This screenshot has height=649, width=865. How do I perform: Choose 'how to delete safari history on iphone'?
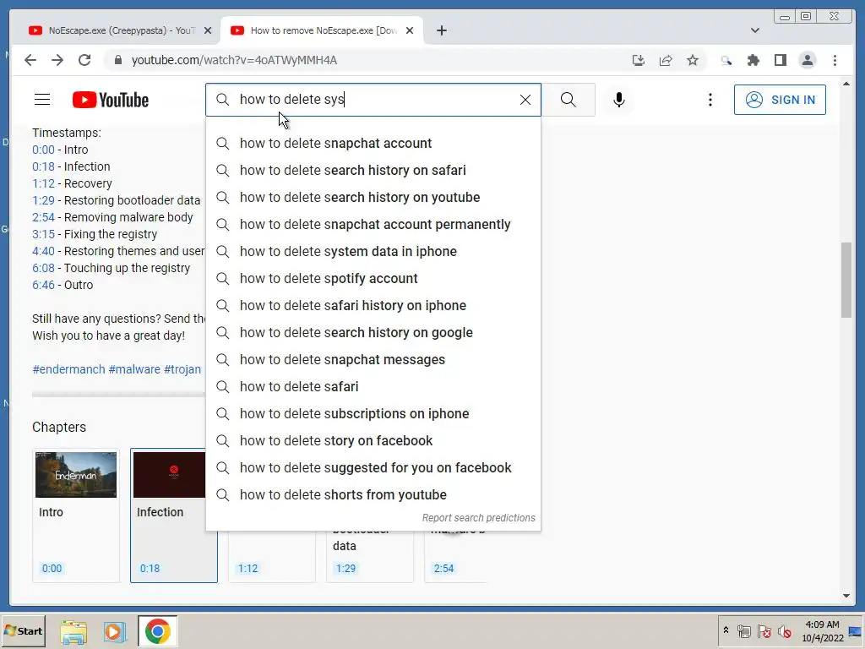pos(373,306)
